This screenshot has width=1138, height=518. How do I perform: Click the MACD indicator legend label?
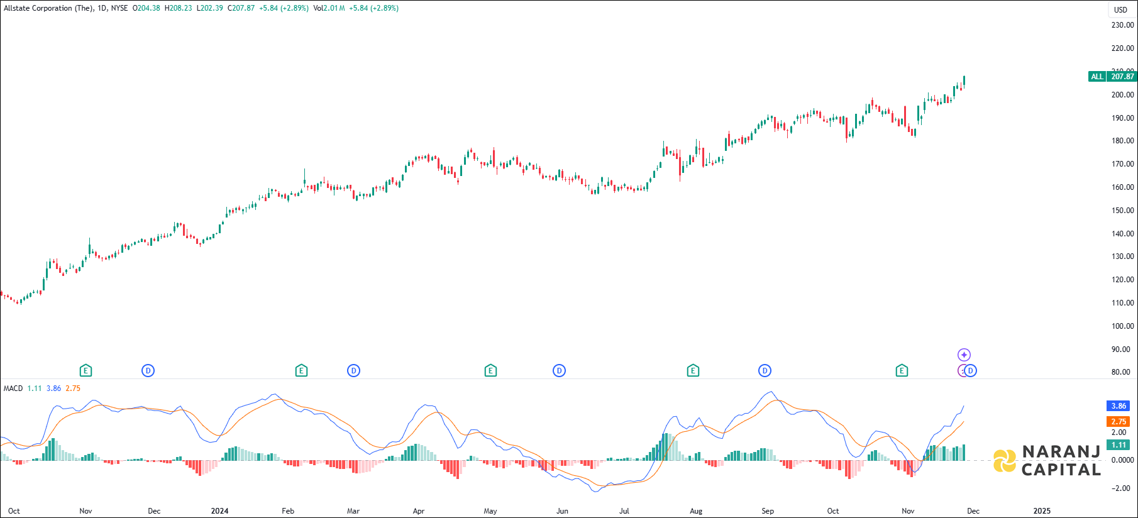point(13,389)
